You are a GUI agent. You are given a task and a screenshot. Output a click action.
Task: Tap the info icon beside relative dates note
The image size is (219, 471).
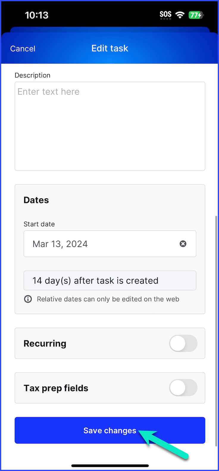(x=28, y=299)
